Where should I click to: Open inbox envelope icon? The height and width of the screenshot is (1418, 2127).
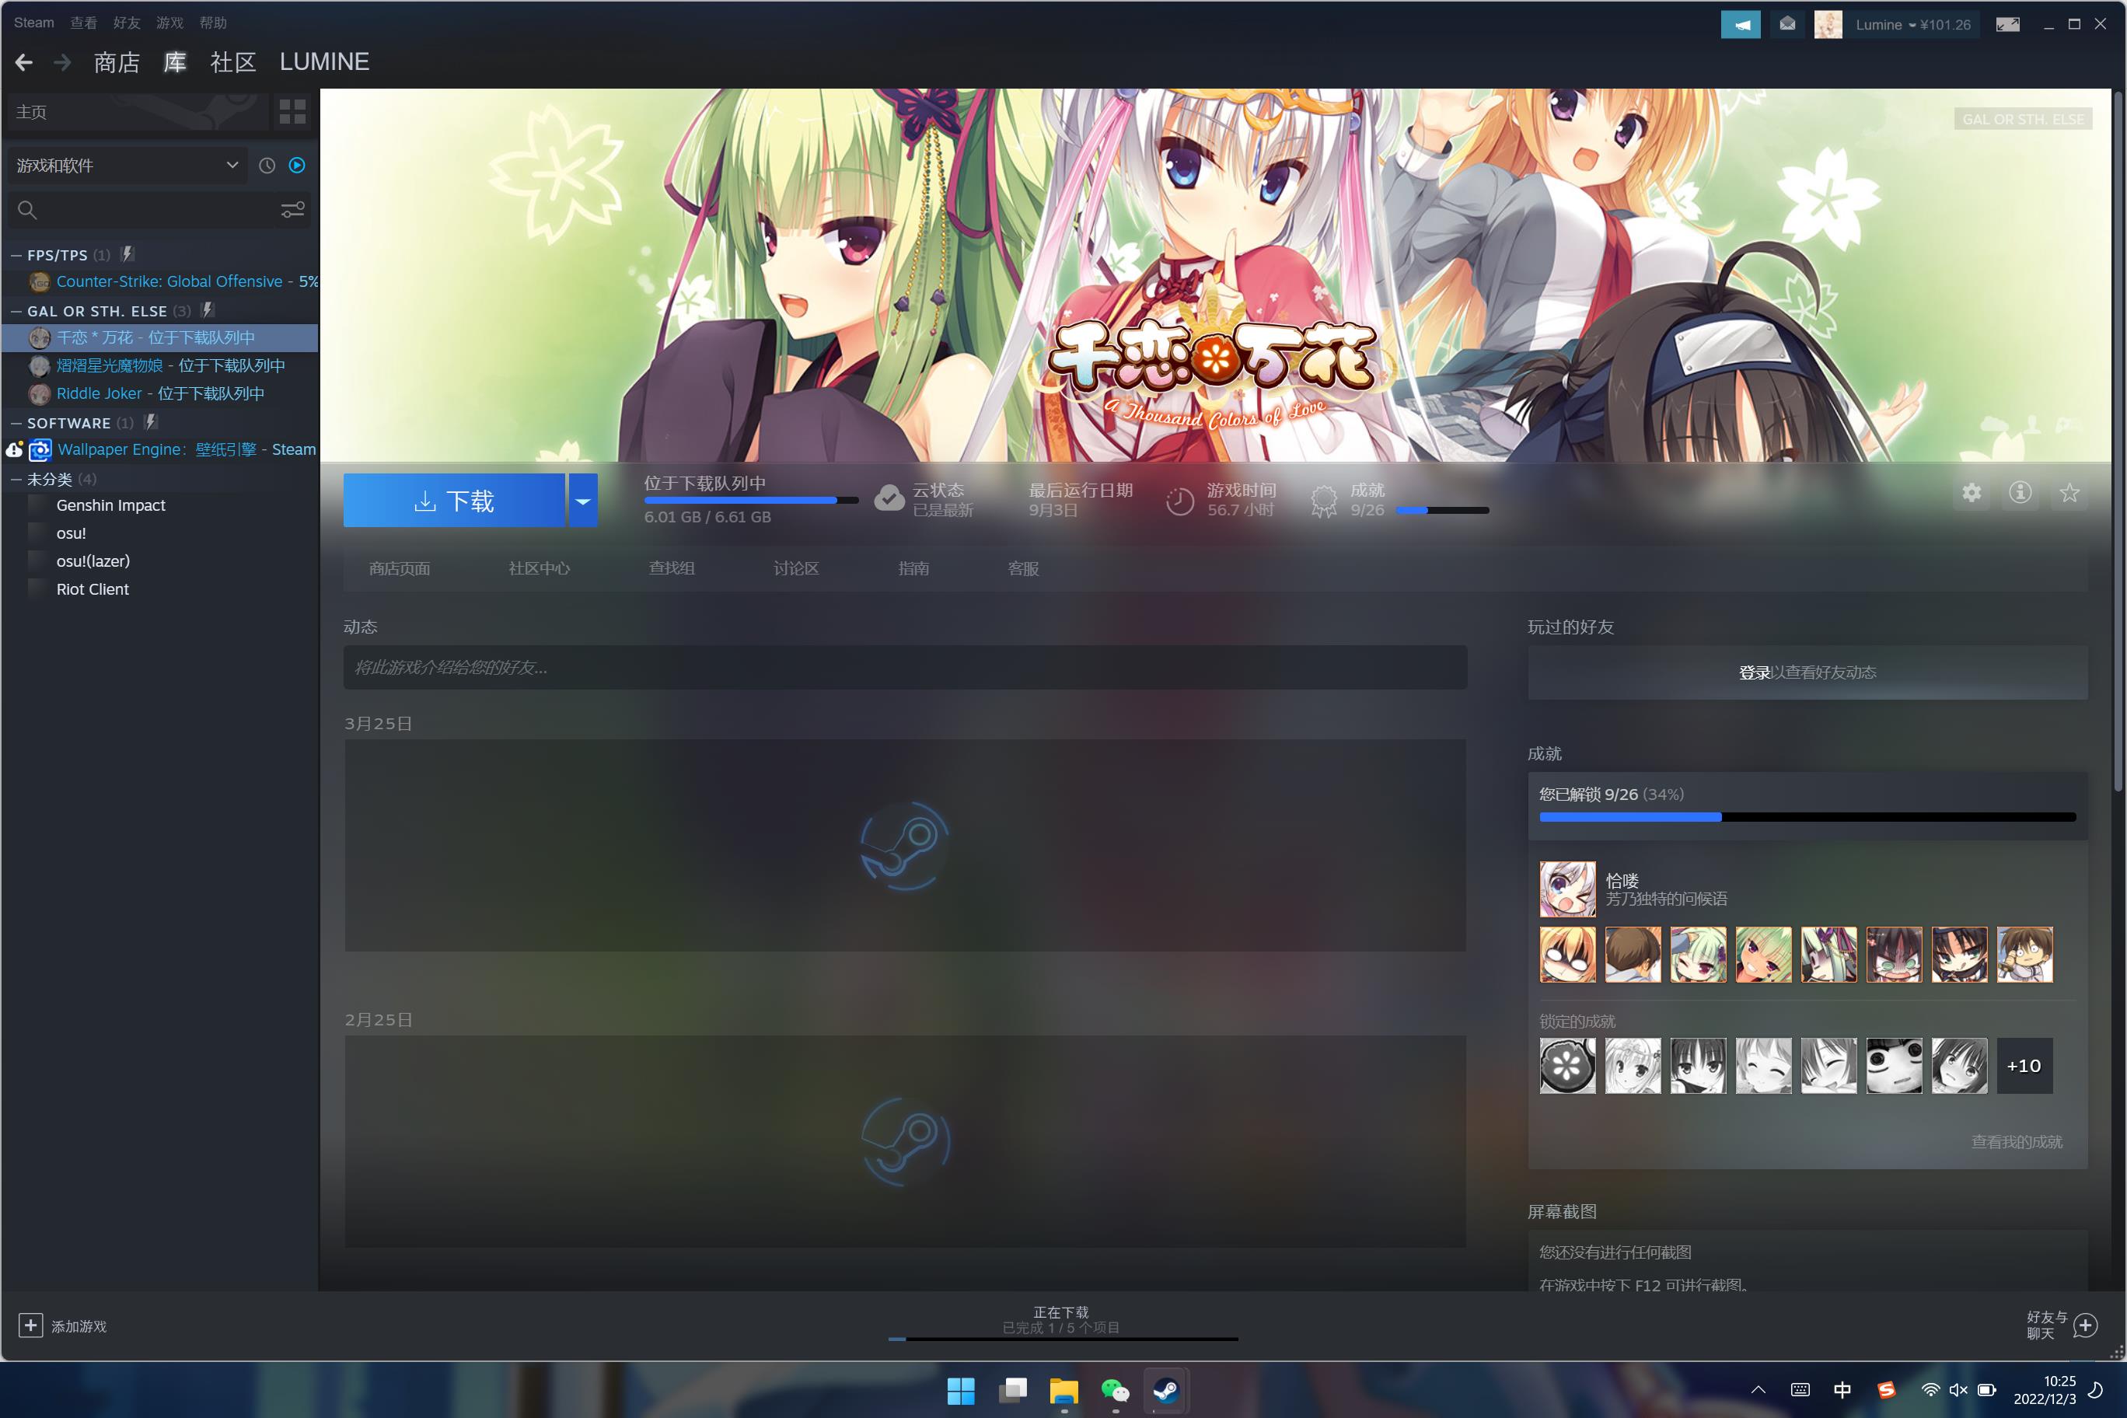[x=1787, y=24]
